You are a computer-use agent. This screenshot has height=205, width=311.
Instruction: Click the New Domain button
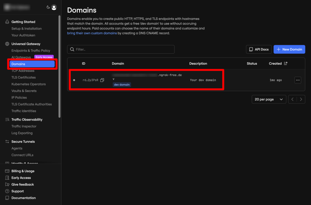click(x=289, y=49)
